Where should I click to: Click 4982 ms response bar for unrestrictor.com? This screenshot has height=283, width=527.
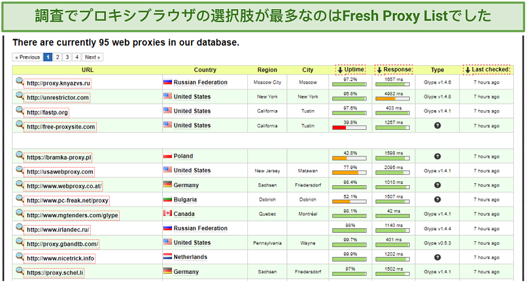[392, 98]
